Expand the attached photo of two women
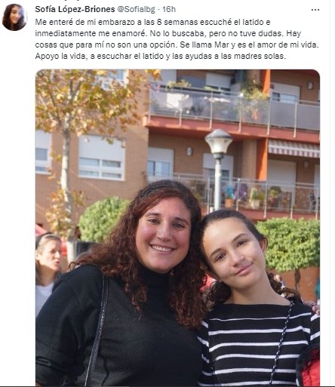Screen dimensions: 335x387 (177, 228)
